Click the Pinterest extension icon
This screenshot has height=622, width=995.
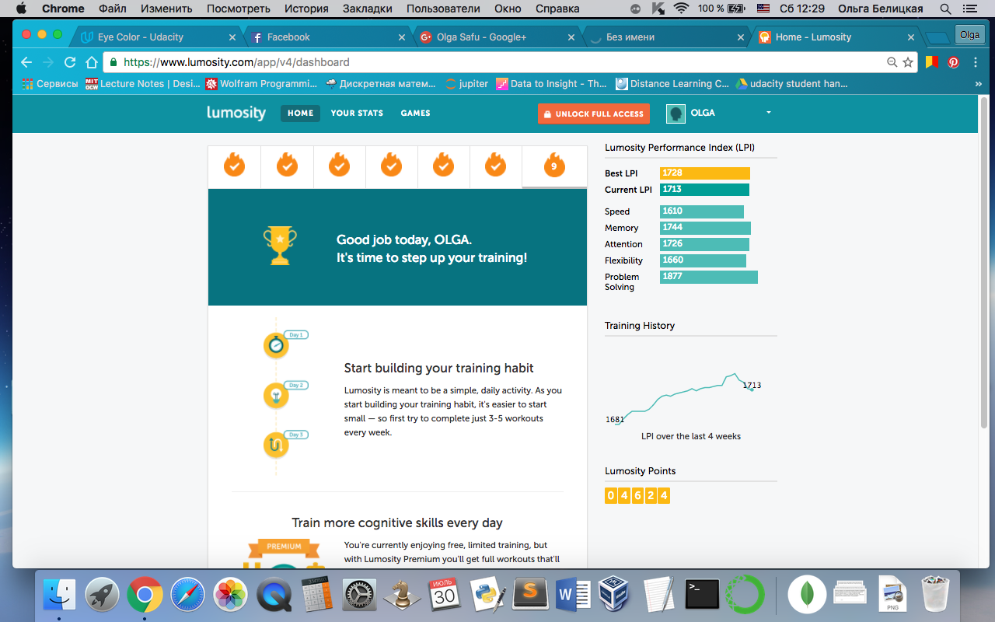[953, 62]
